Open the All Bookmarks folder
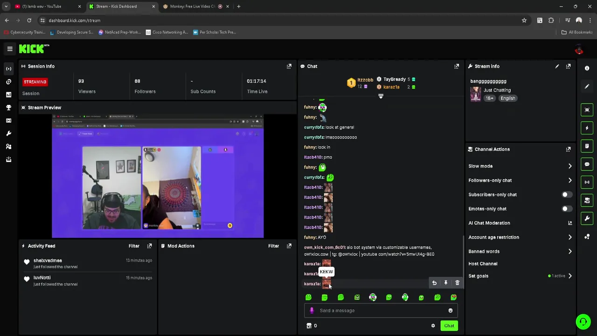 (x=577, y=32)
